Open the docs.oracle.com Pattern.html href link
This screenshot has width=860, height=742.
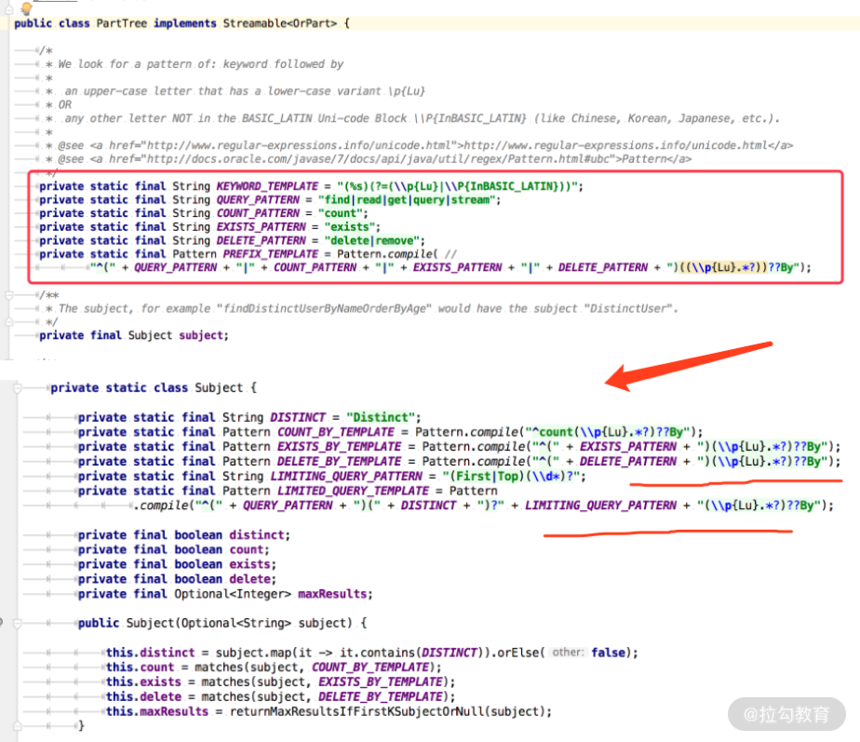pos(379,159)
